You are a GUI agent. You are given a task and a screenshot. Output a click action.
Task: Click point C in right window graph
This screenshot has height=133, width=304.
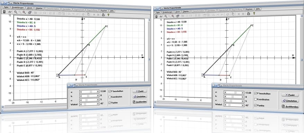coord(251,25)
